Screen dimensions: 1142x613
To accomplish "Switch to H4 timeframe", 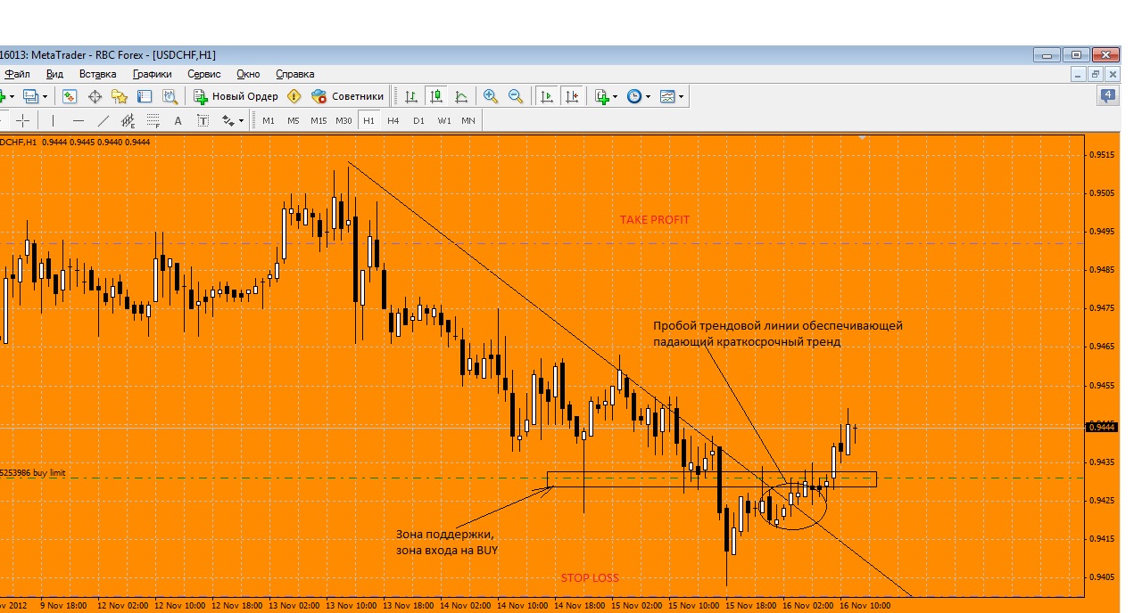I will (393, 120).
